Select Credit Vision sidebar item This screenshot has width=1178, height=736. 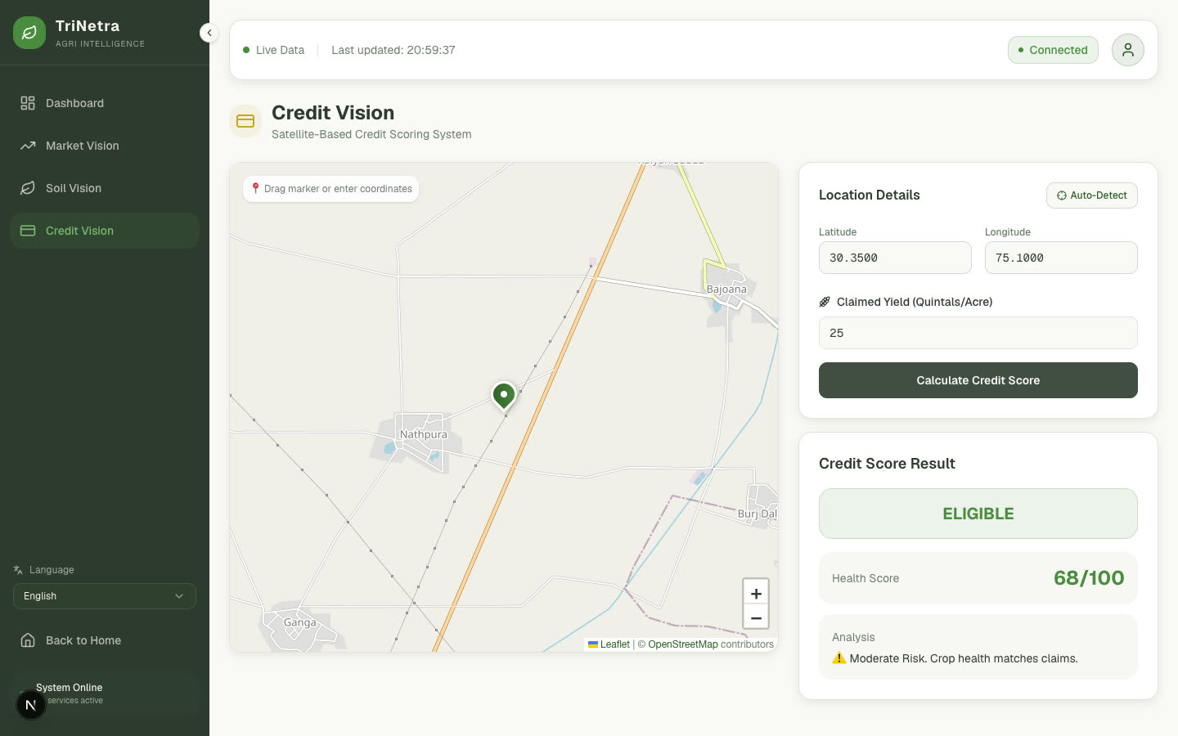tap(105, 231)
